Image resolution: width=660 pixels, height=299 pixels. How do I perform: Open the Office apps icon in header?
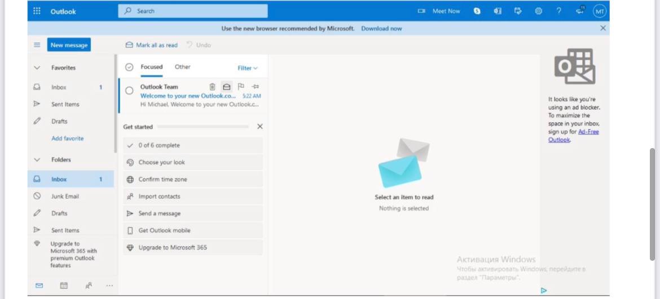tap(498, 11)
